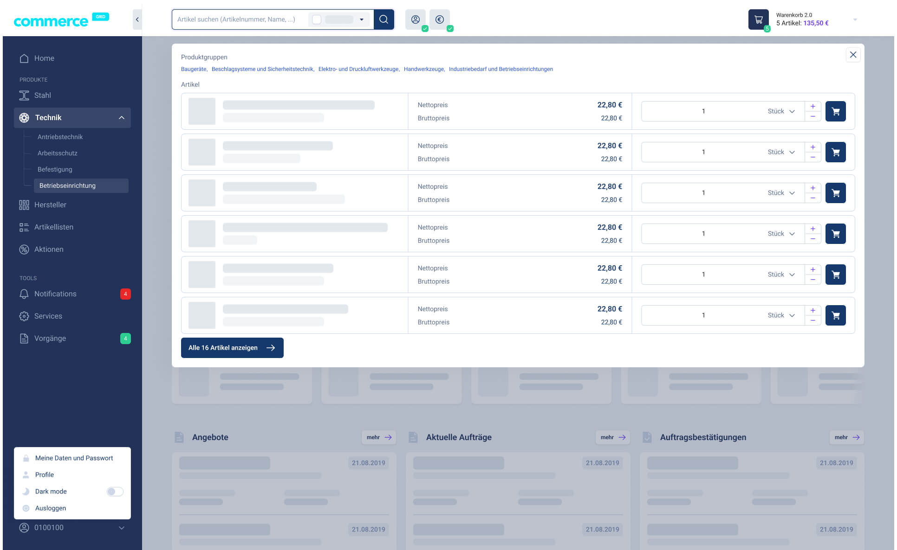
Task: Open Stück unit dropdown in second row
Action: click(781, 152)
